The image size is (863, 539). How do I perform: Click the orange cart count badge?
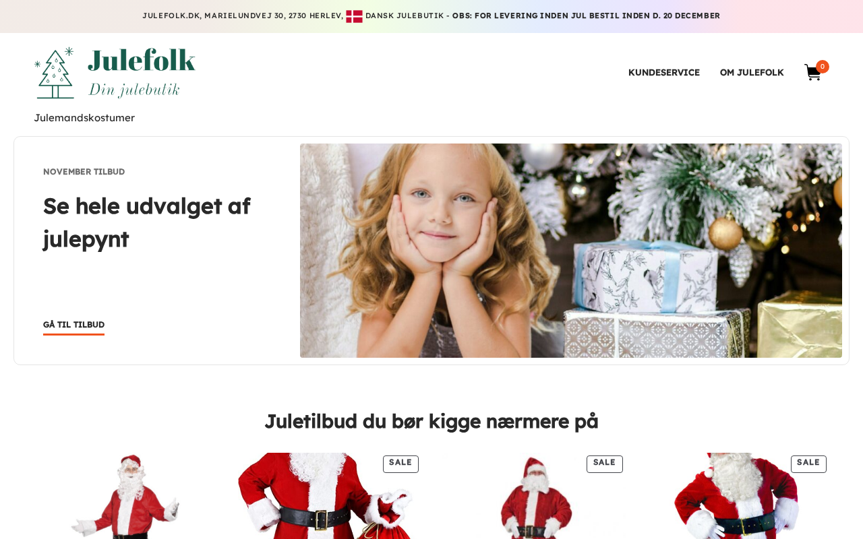(x=823, y=67)
